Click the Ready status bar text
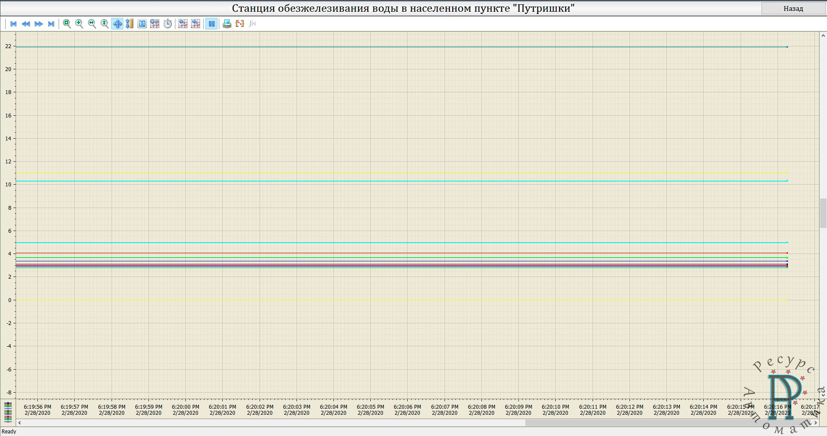Viewport: 827px width, 436px height. 9,431
